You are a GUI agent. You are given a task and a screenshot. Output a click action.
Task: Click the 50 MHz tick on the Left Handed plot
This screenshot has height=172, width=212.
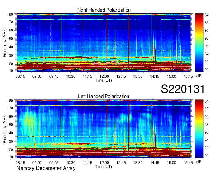(x=11, y=125)
